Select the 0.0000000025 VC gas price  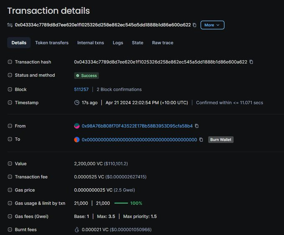point(93,190)
